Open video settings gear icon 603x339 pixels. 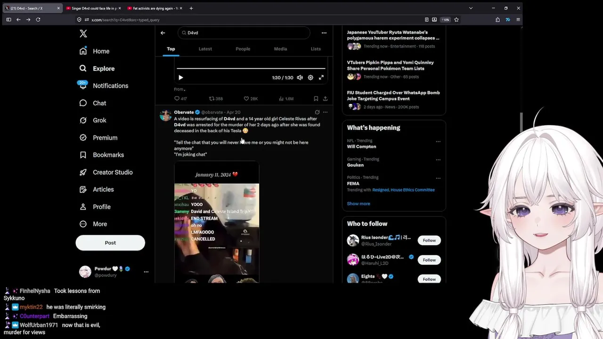(310, 78)
